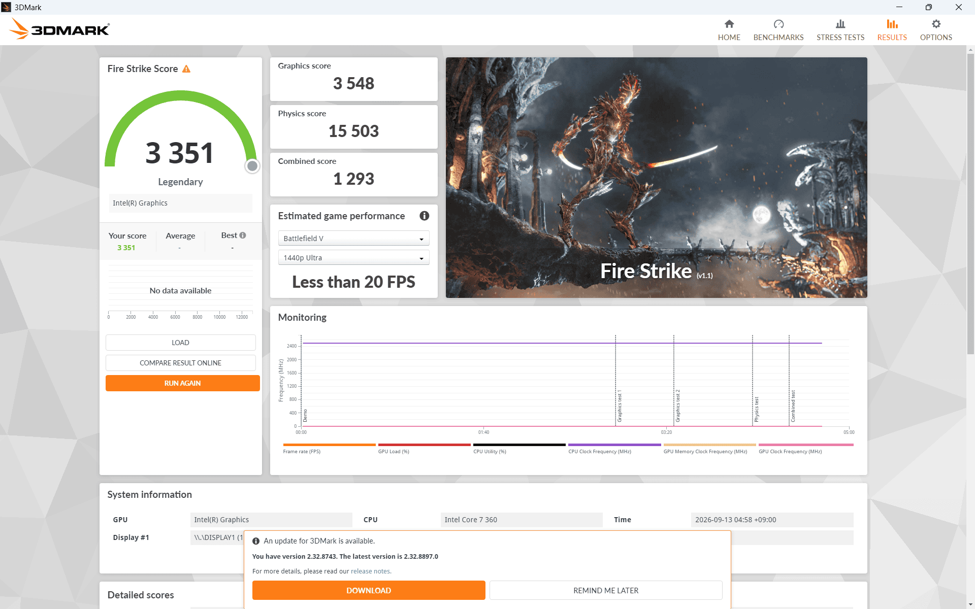Select the RESULTS menu label

tap(892, 38)
